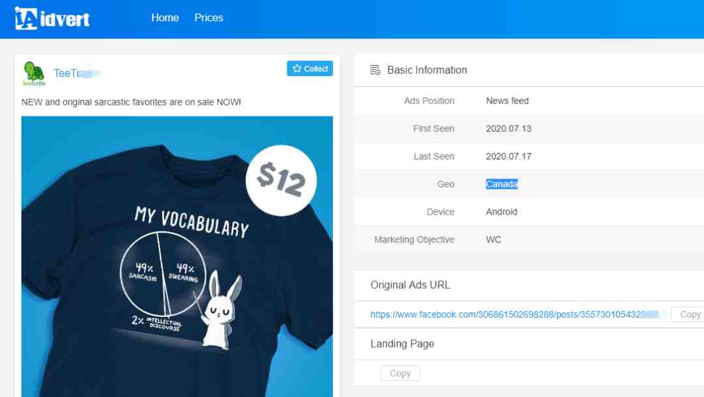The width and height of the screenshot is (704, 397).
Task: Click the bunny illustration on shirt
Action: pyautogui.click(x=220, y=310)
